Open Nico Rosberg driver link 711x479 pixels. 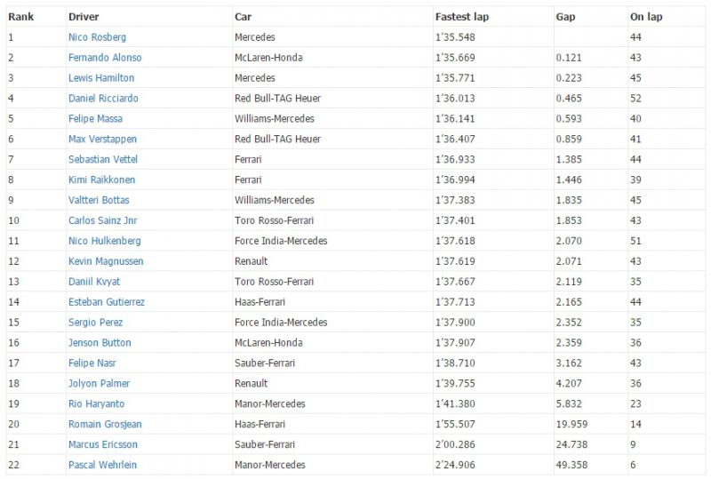[97, 37]
